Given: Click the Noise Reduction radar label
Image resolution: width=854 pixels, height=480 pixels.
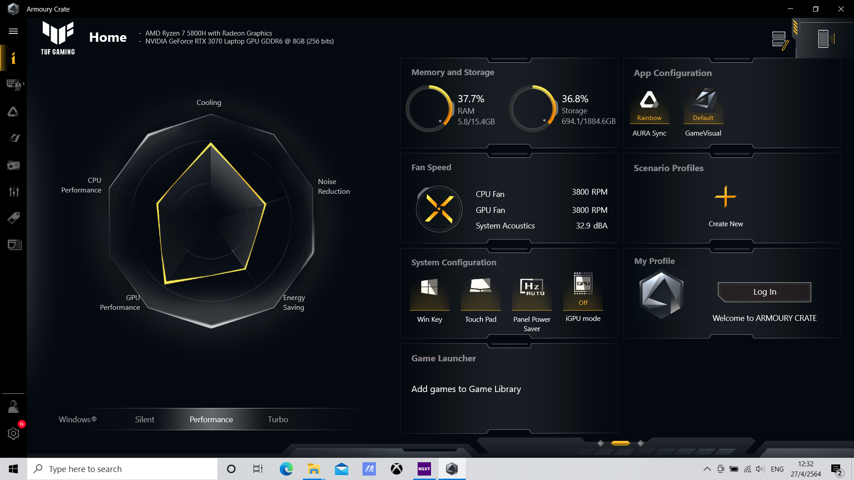Looking at the screenshot, I should (x=334, y=186).
